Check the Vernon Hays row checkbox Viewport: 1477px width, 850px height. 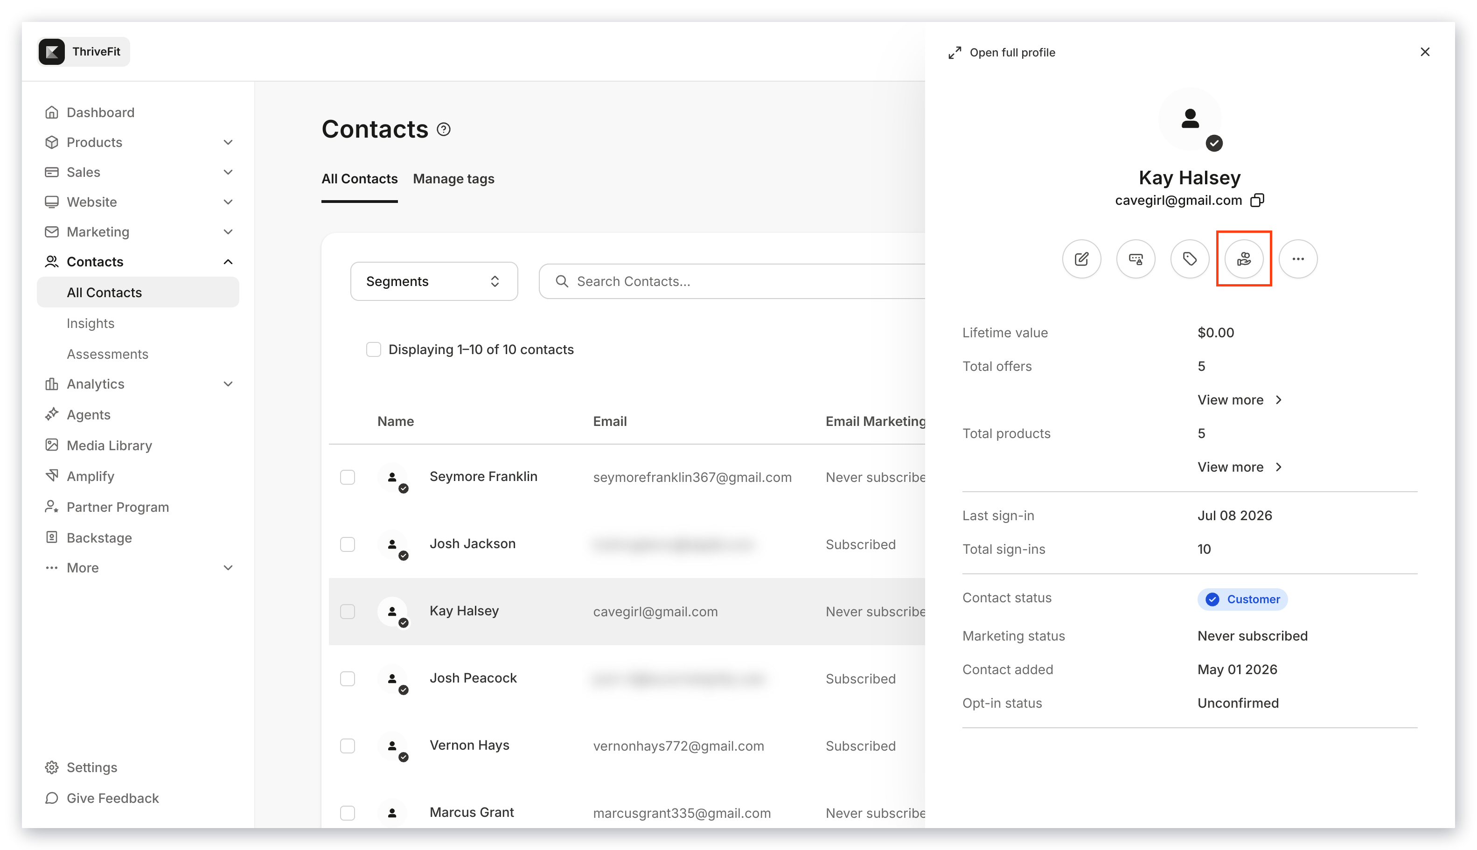coord(348,745)
